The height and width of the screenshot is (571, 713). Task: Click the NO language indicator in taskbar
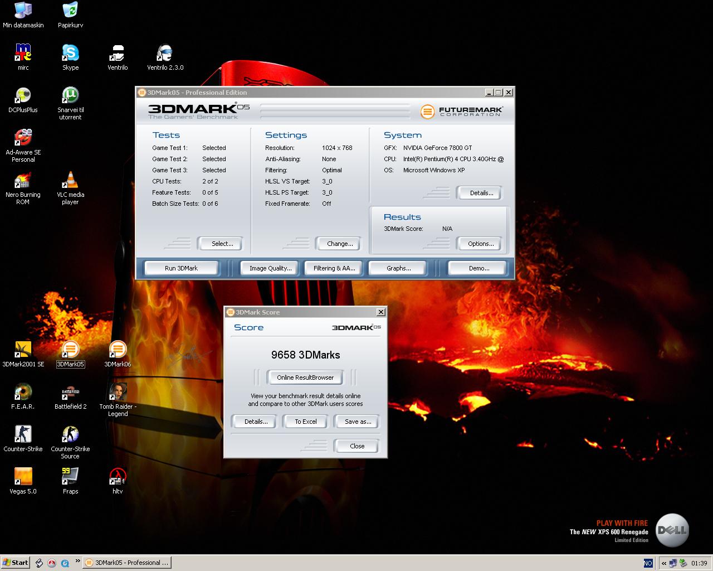648,563
